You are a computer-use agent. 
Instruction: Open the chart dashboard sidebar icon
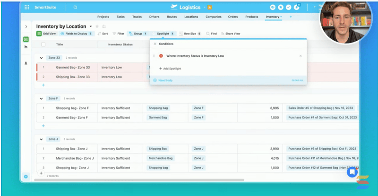pyautogui.click(x=26, y=47)
